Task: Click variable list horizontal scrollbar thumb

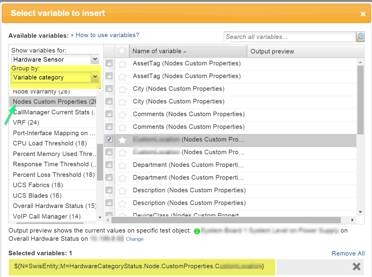Action: [x=226, y=220]
